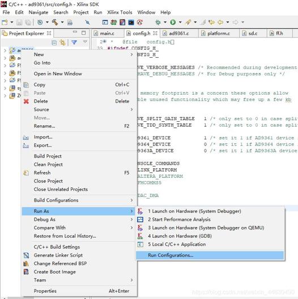Expand the first project tree node
Viewport: 298px width, 299px height.
[x=5, y=50]
